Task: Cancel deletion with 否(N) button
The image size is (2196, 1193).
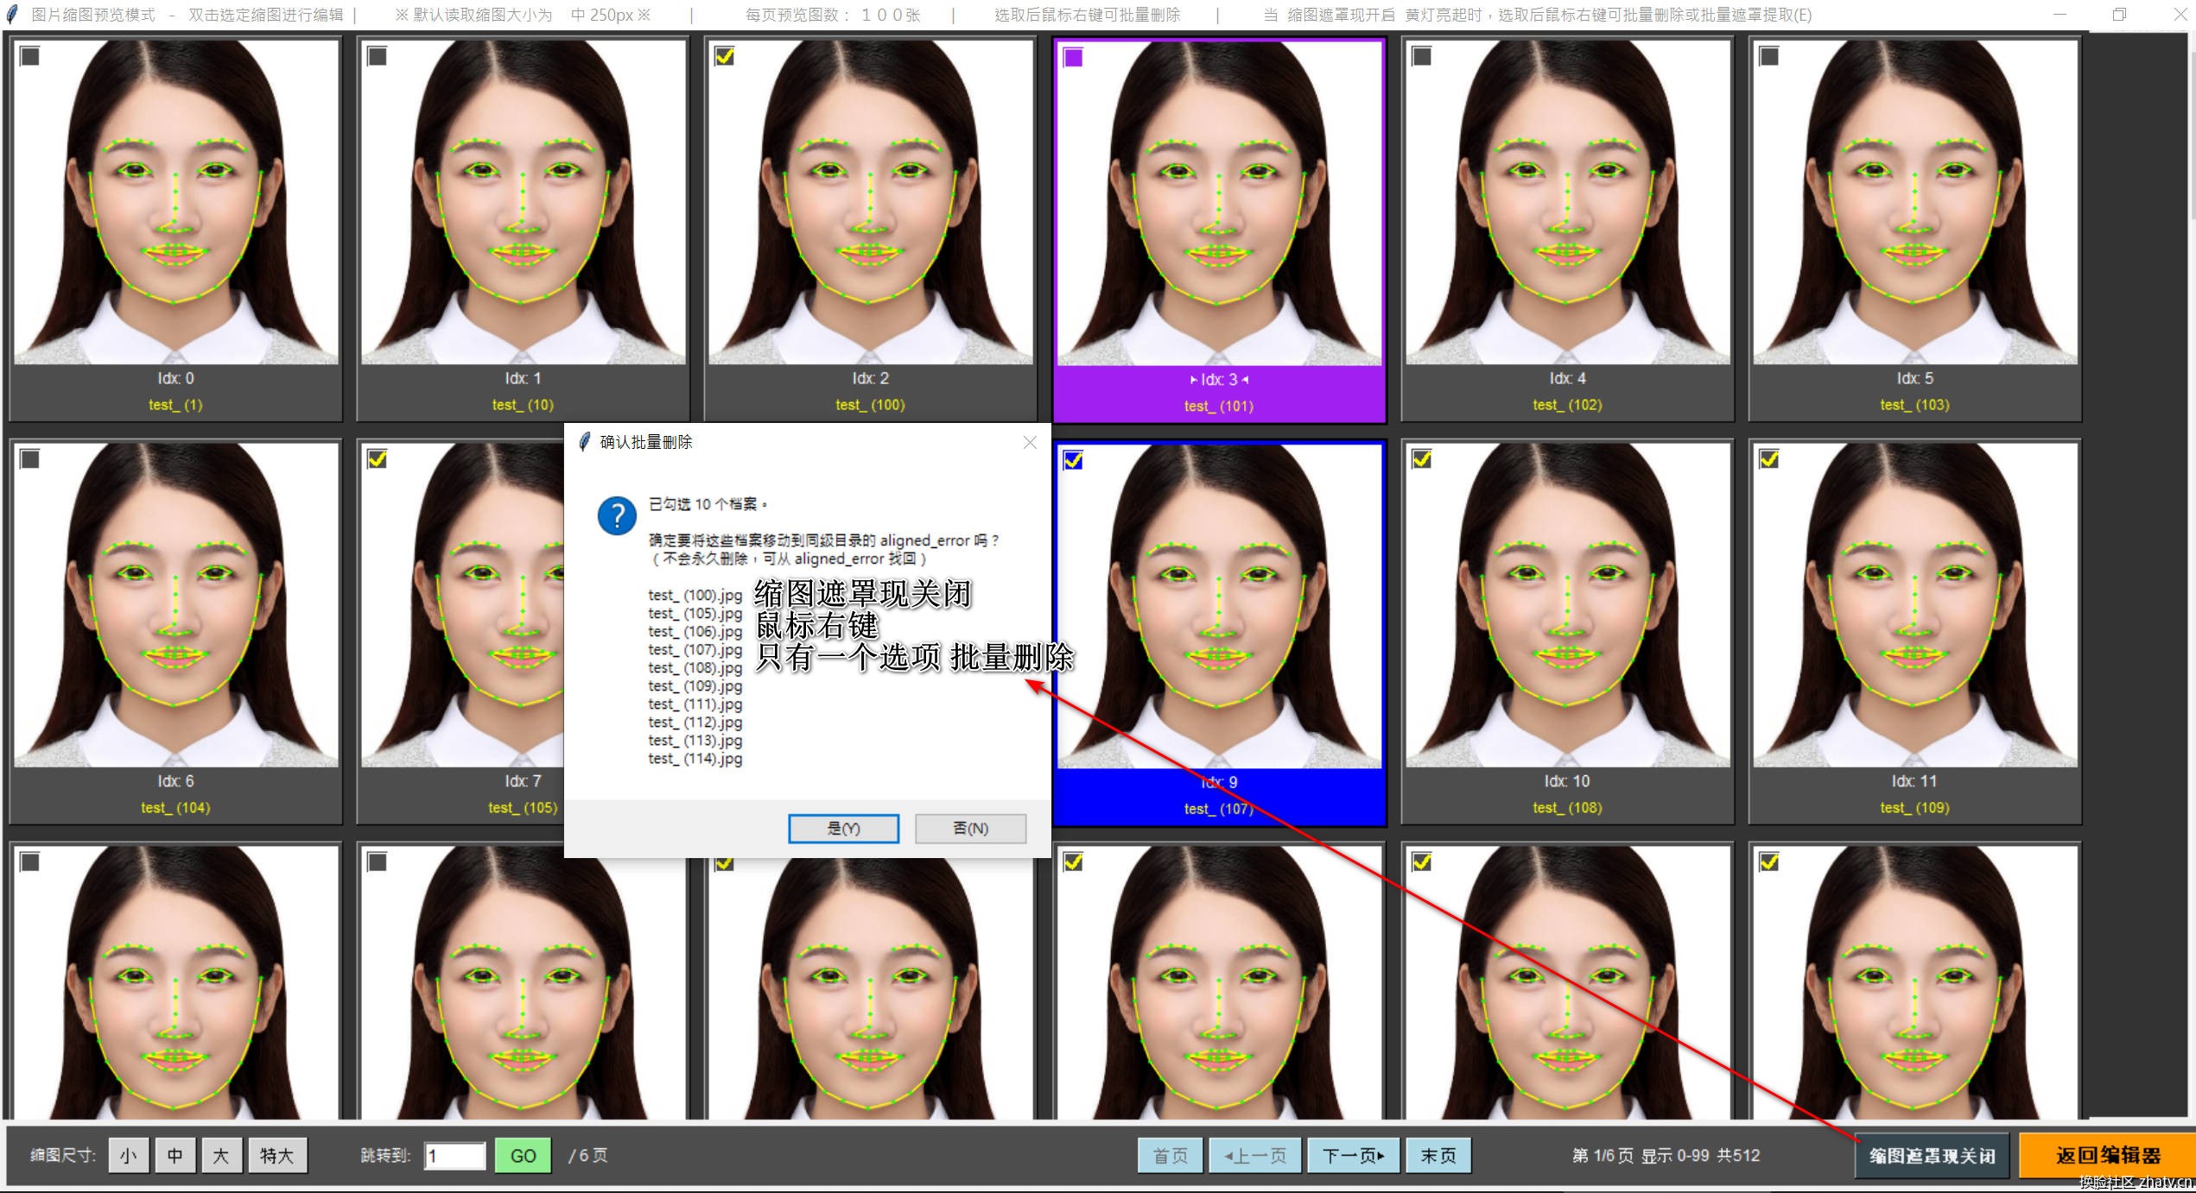Action: pyautogui.click(x=970, y=828)
